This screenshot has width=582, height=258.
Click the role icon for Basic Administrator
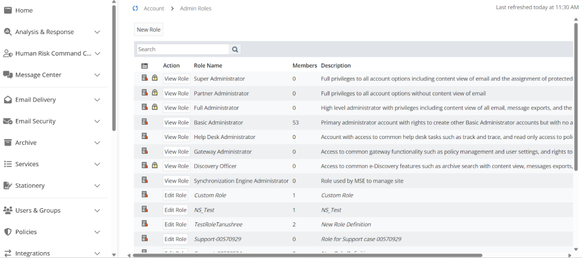pyautogui.click(x=145, y=121)
